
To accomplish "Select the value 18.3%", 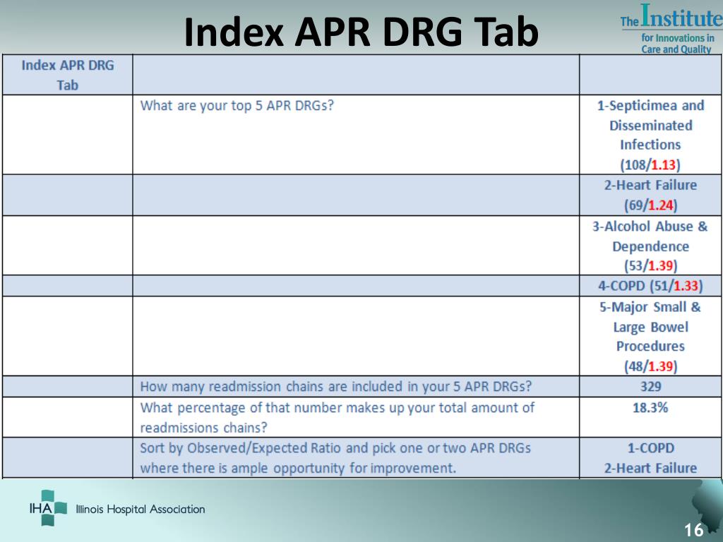I will [x=650, y=407].
